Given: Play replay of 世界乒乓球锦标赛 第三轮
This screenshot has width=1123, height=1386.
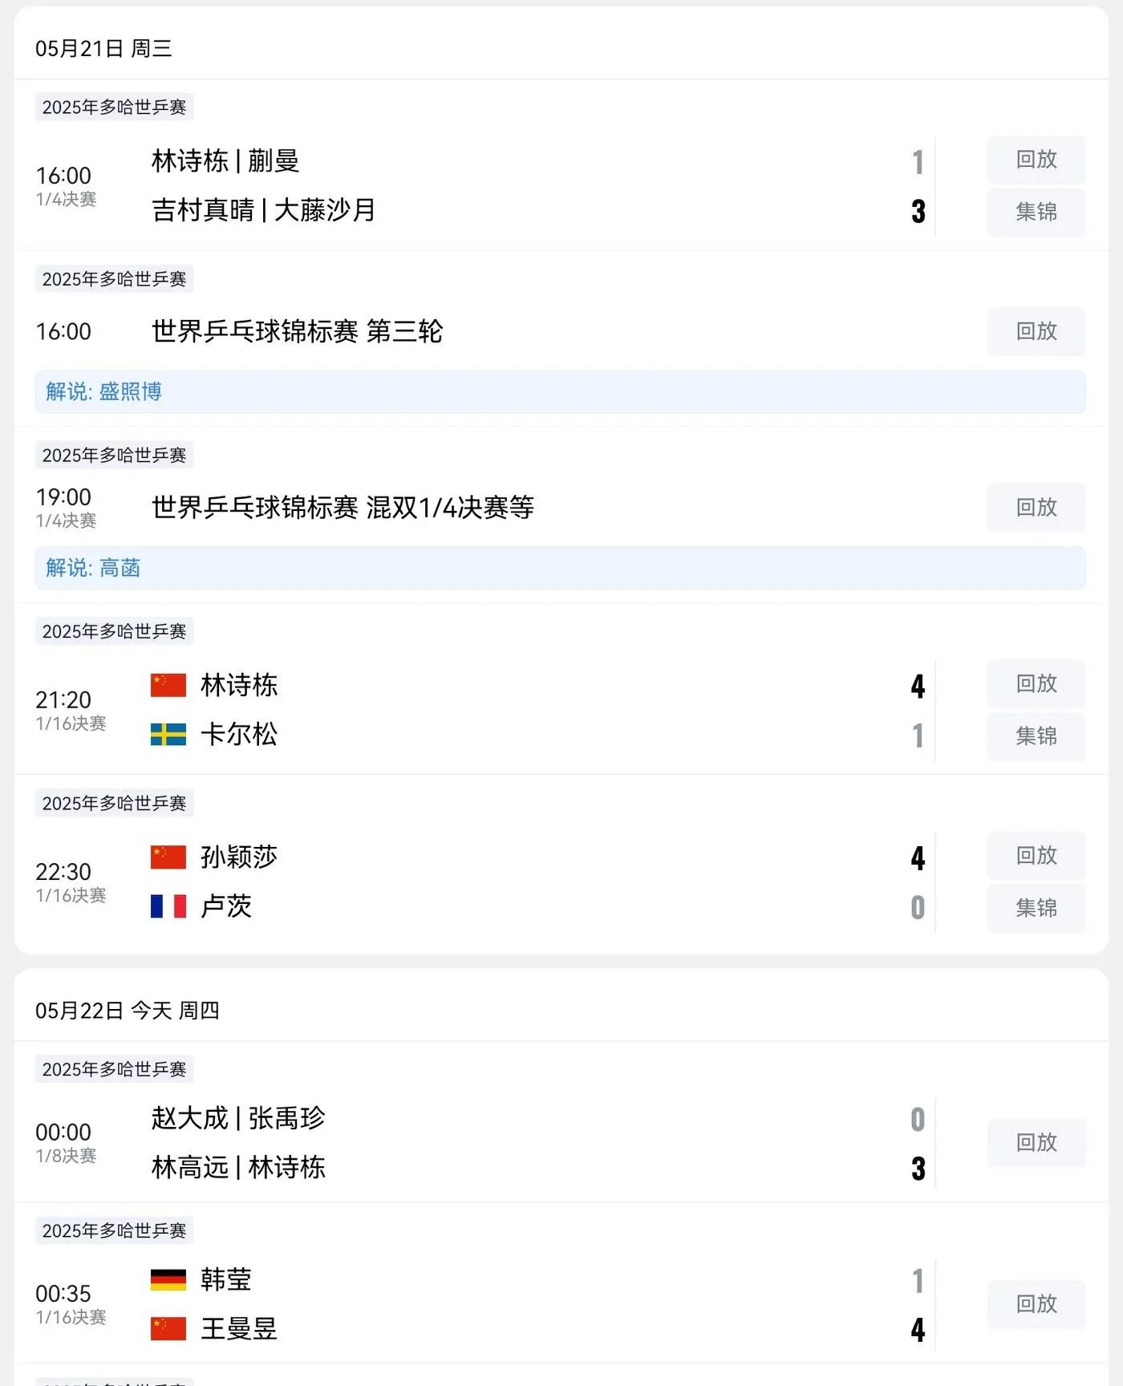Looking at the screenshot, I should pos(1036,331).
